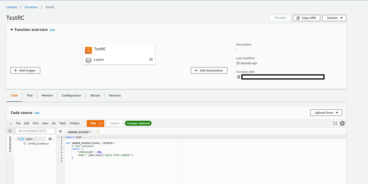Open the Edit menu in editor
The width and height of the screenshot is (368, 184).
[x=27, y=123]
